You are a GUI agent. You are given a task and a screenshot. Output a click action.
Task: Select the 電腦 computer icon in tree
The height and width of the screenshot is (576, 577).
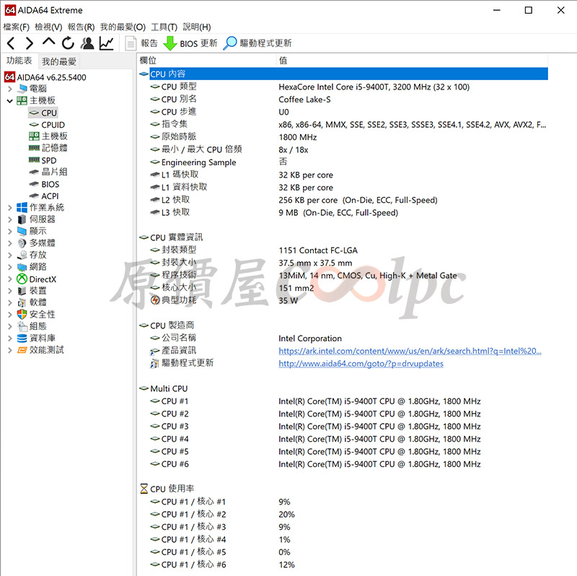pos(23,88)
